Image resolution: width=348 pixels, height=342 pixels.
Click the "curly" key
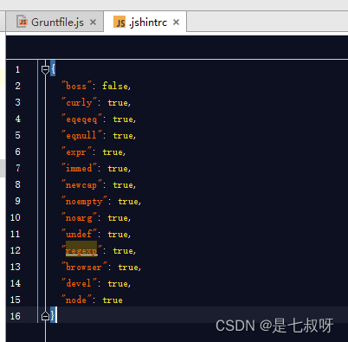[x=79, y=102]
